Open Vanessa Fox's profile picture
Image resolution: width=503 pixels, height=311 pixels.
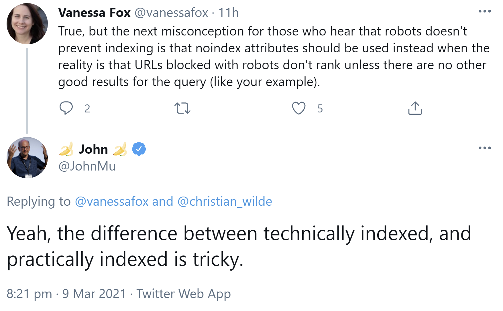27,24
